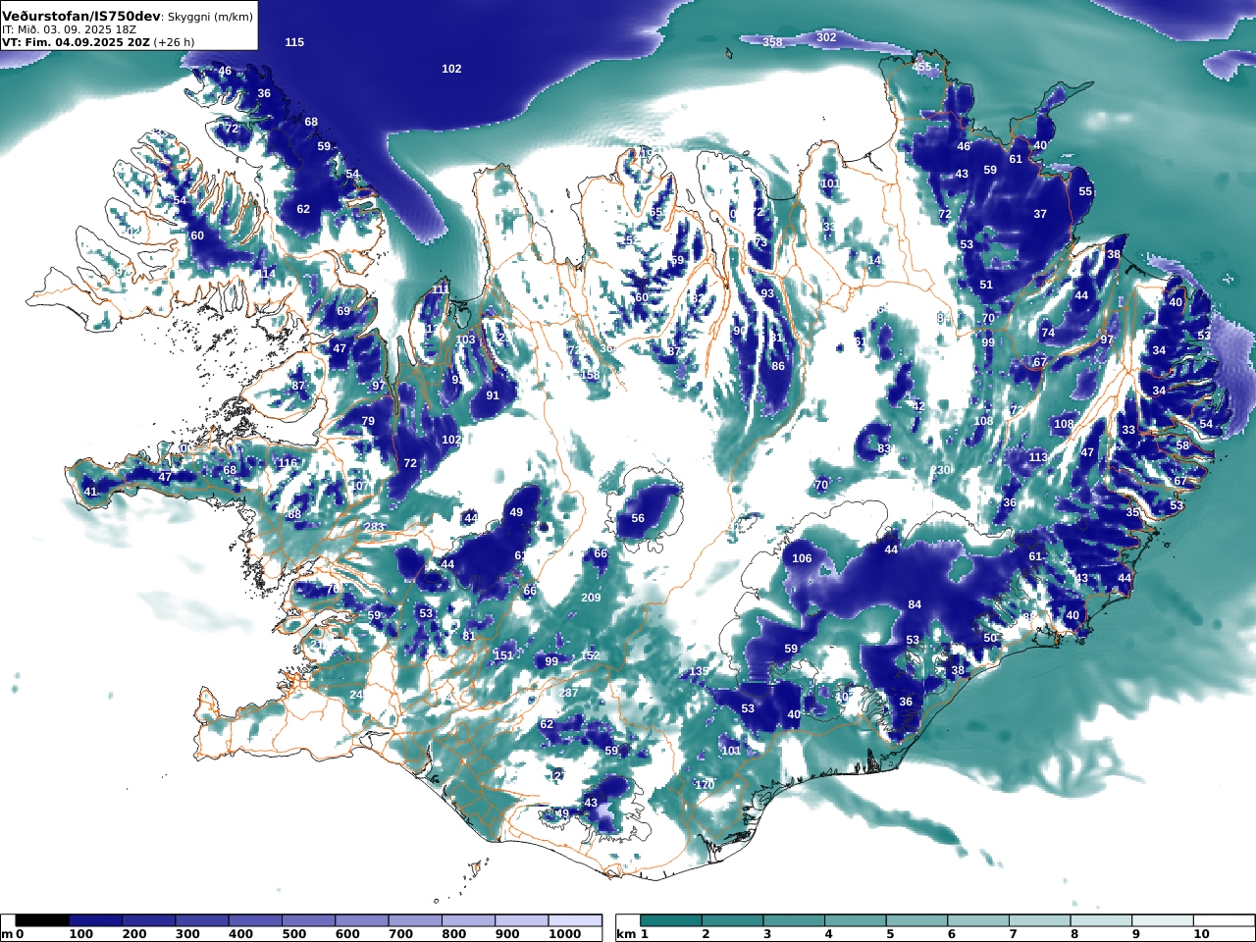Click the dark blue legend swatch between 100 and 200
The height and width of the screenshot is (942, 1256).
coord(95,920)
